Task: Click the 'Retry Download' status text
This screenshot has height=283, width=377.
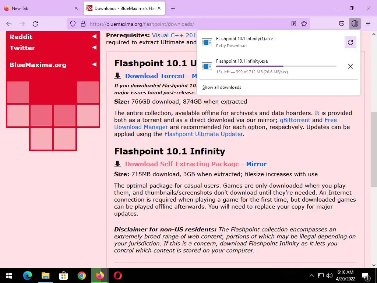Action: click(231, 46)
